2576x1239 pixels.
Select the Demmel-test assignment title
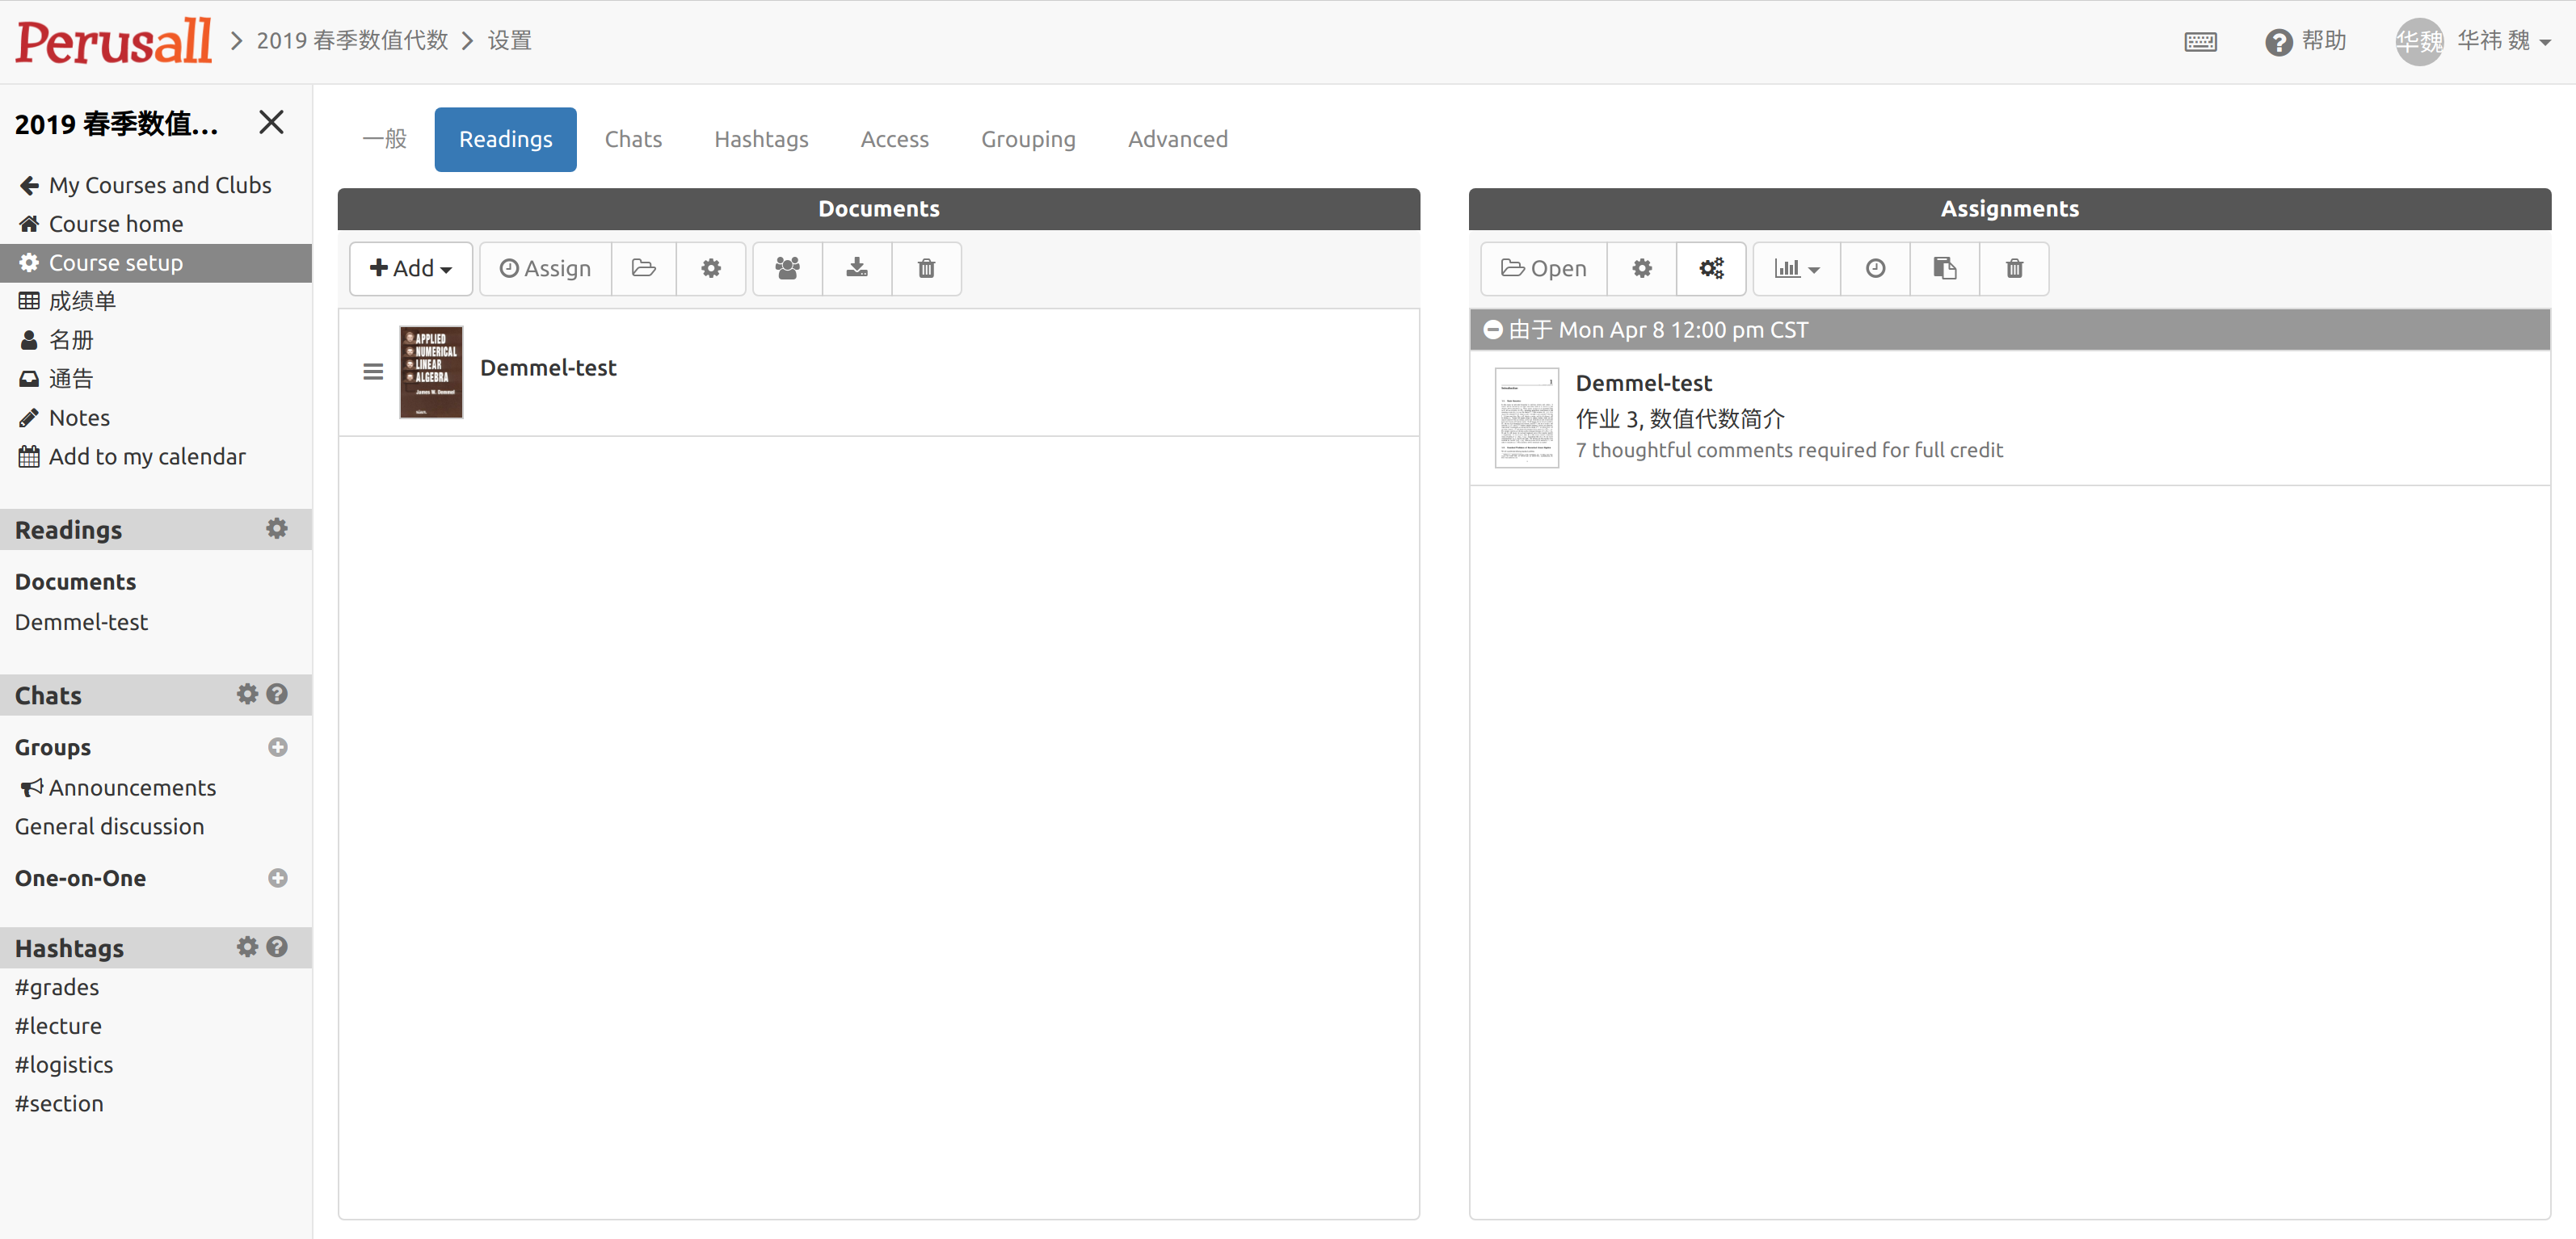coord(1644,383)
